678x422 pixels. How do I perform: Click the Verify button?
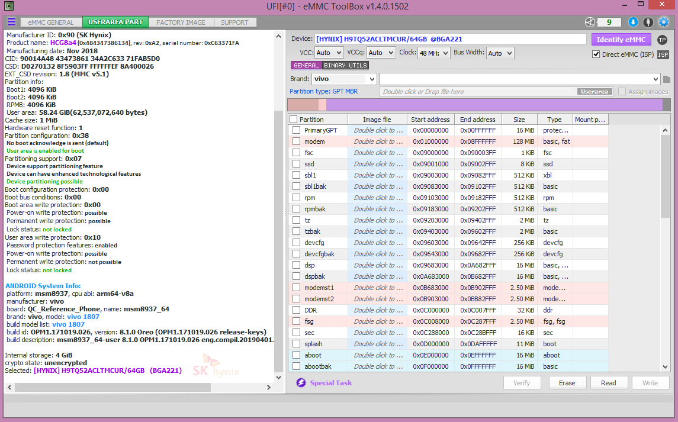pyautogui.click(x=522, y=383)
